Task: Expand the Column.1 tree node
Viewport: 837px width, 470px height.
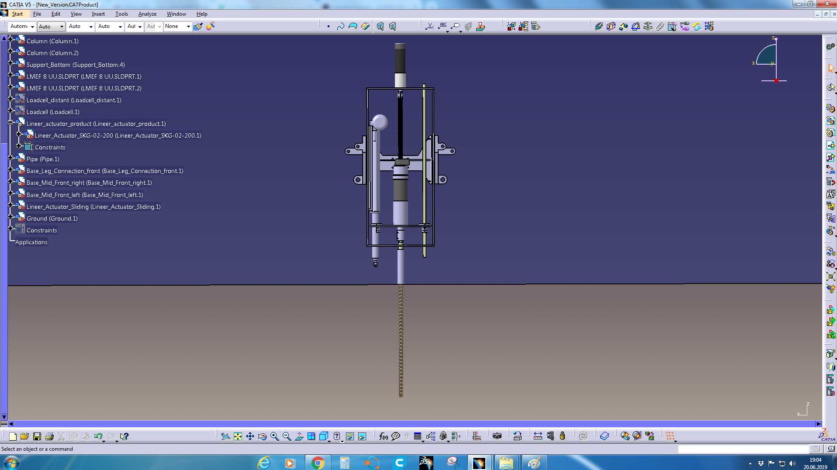Action: 10,39
